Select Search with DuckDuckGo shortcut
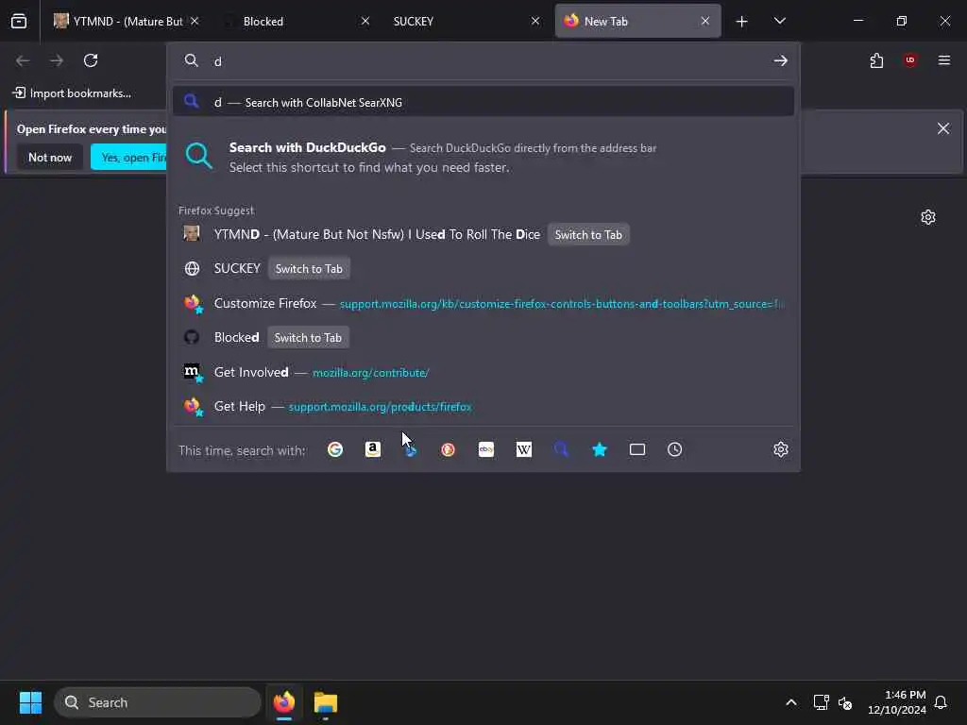967x725 pixels. tap(483, 157)
